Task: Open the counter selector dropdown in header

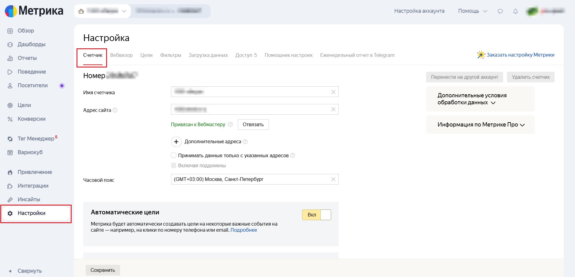Action: pos(102,11)
